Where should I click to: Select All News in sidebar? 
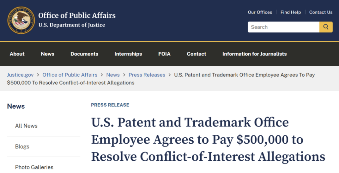pyautogui.click(x=26, y=126)
